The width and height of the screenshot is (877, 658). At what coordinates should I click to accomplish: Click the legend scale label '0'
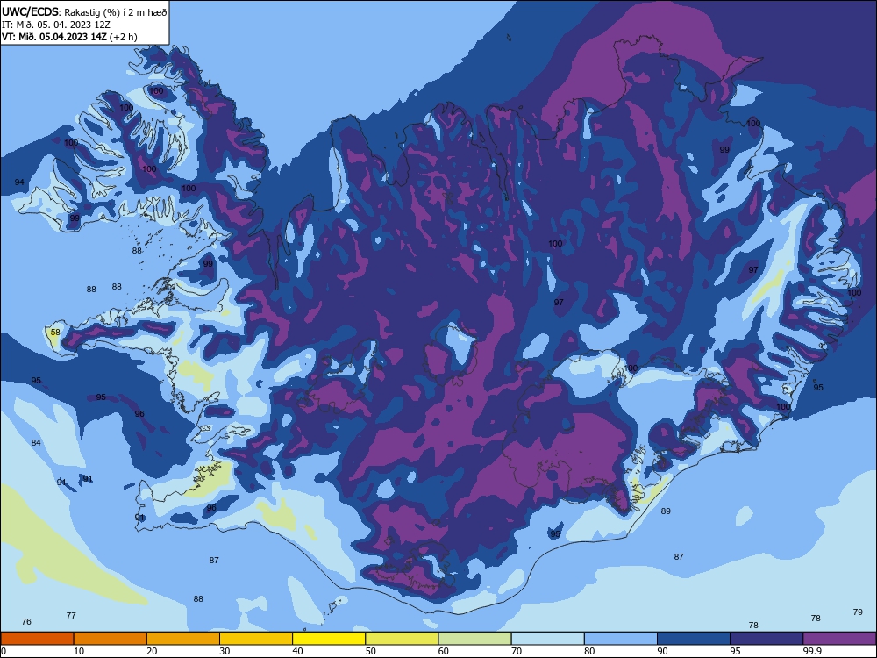(4, 651)
